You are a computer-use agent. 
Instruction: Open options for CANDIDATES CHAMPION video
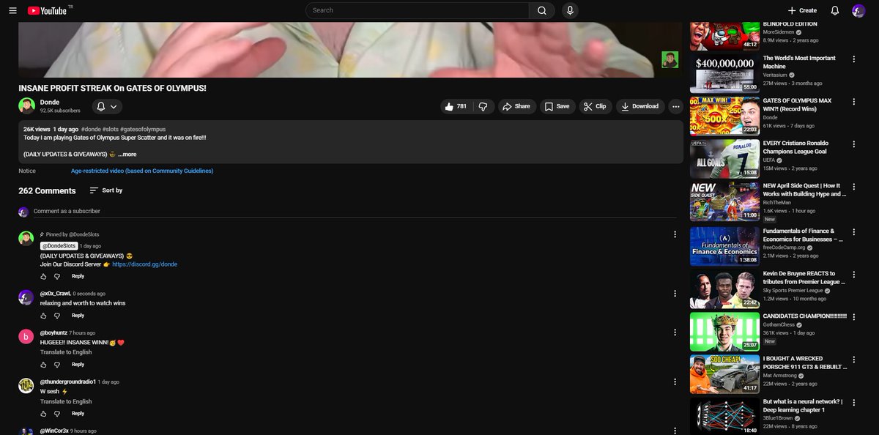point(853,317)
